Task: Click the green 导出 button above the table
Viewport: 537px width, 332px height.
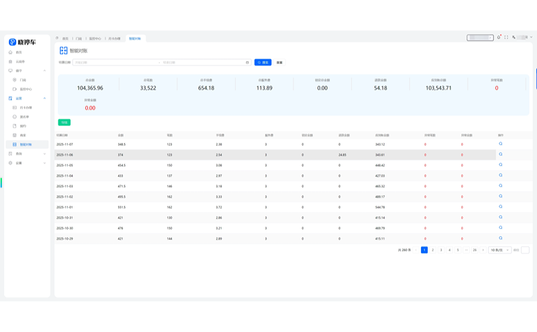Action: tap(64, 122)
